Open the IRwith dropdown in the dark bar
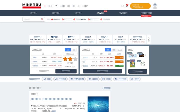This screenshot has width=180, height=112. click(101, 13)
